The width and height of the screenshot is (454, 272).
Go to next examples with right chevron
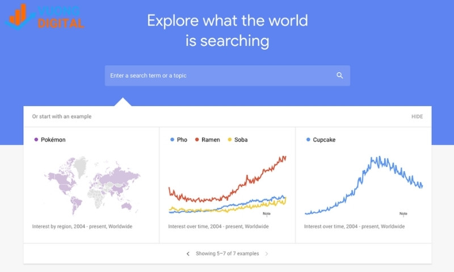click(x=267, y=254)
